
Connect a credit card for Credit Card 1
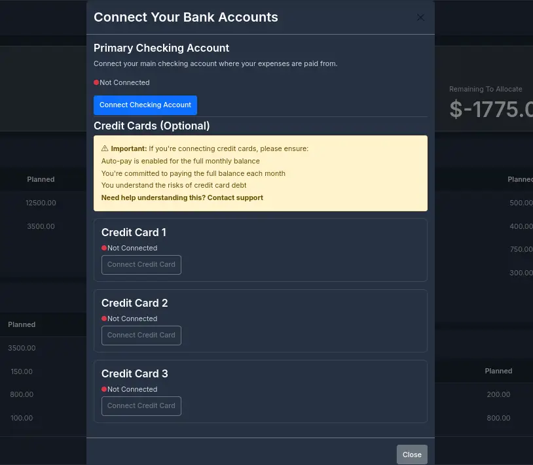pos(141,265)
